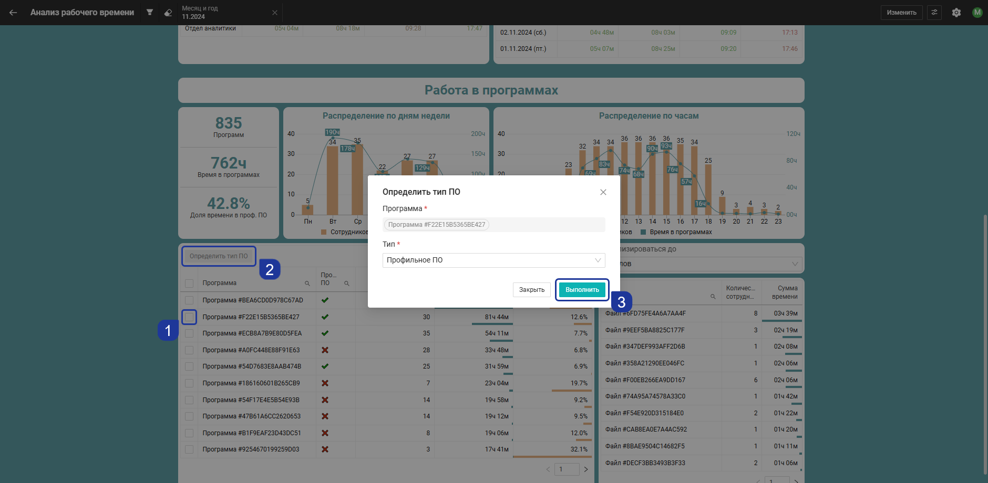
Task: Go to previous page in programs table
Action: (548, 469)
